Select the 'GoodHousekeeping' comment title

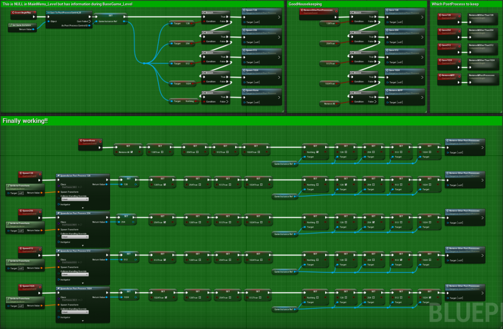(x=305, y=4)
